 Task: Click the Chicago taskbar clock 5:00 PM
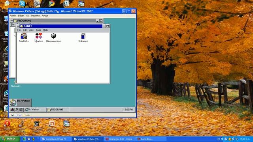[x=128, y=110]
